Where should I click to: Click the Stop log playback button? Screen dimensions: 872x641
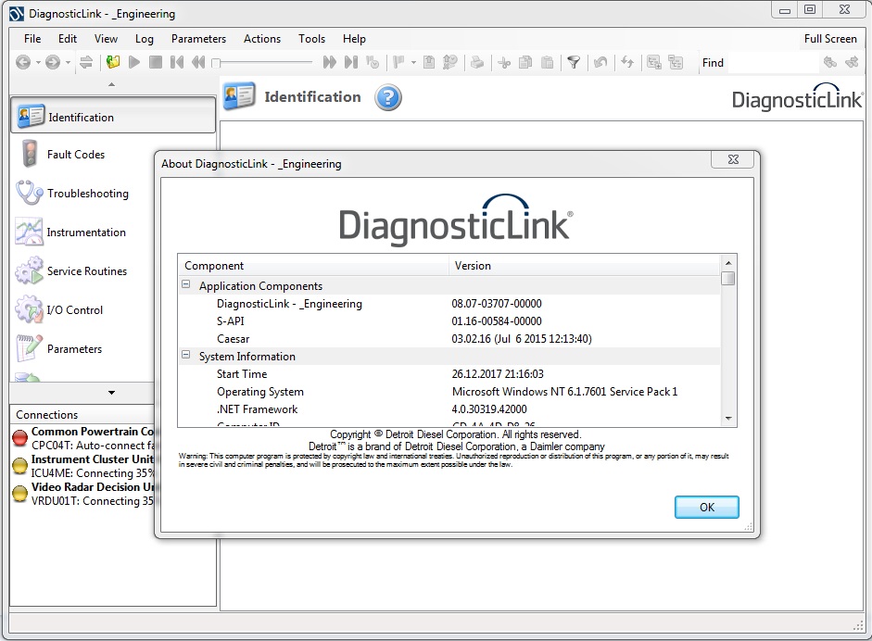point(156,62)
